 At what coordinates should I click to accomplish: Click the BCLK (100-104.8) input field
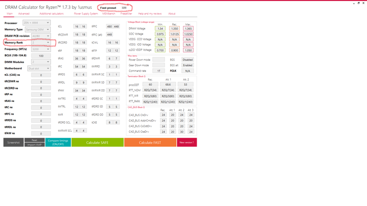[x=41, y=56]
